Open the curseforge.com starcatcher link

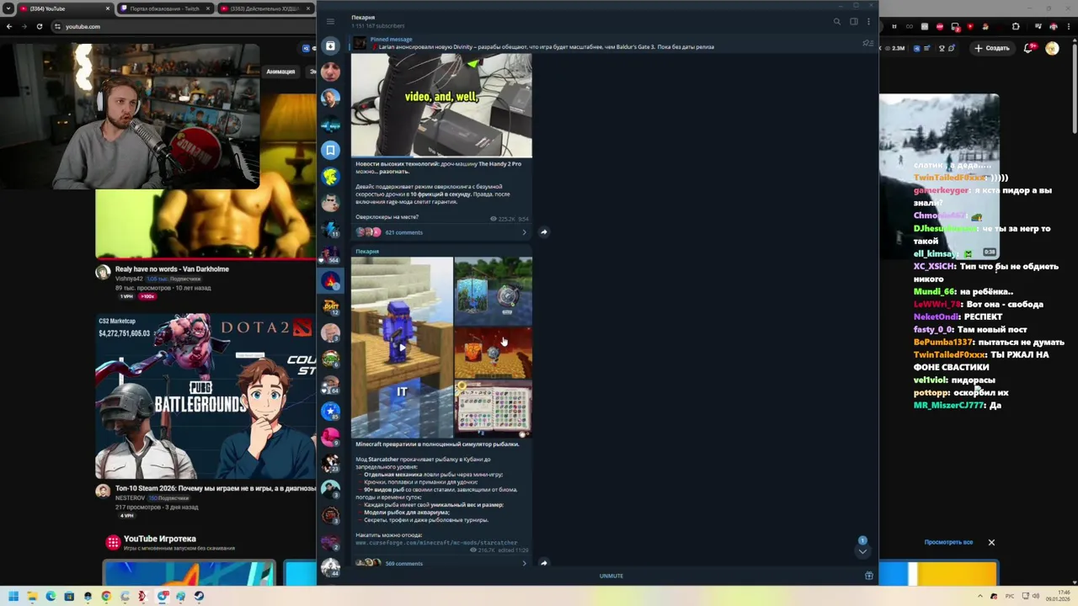click(x=436, y=543)
